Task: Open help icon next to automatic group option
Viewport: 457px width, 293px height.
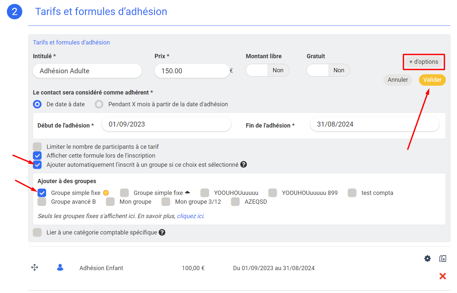Action: (x=243, y=164)
